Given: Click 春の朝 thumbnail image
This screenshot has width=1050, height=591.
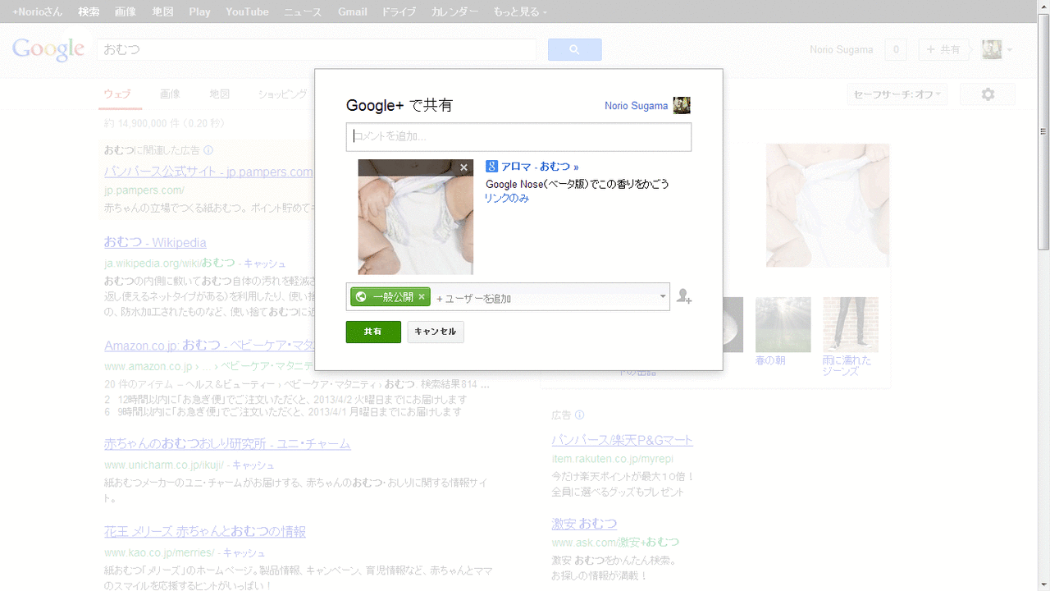Looking at the screenshot, I should pyautogui.click(x=783, y=325).
